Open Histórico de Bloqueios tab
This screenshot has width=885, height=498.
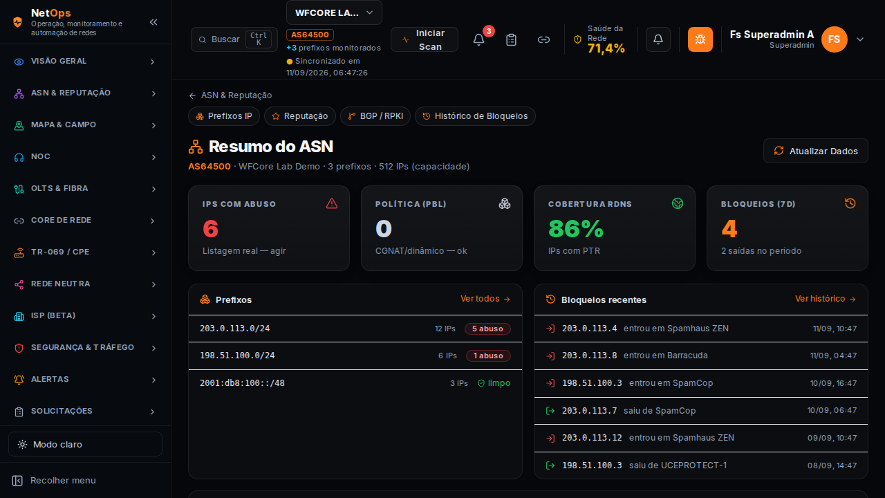475,116
